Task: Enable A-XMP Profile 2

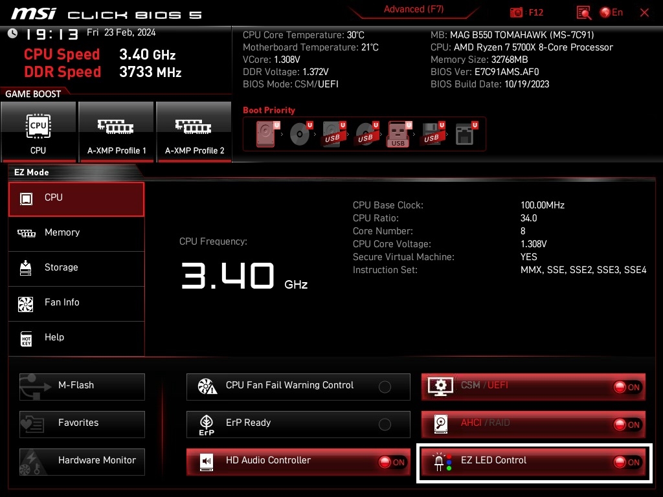Action: pos(194,131)
